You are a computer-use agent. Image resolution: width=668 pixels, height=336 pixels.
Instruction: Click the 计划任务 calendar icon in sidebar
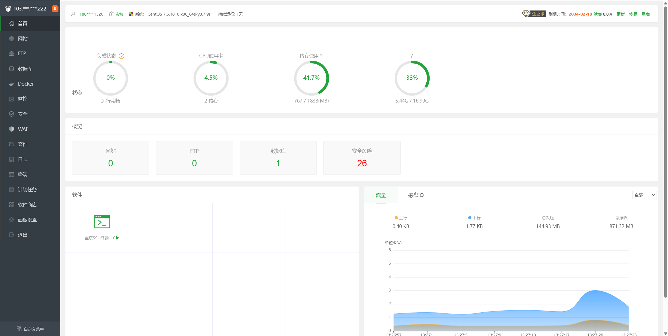[12, 190]
